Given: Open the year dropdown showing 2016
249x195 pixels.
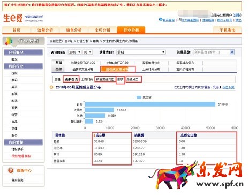Looking at the screenshot, I should (75, 52).
